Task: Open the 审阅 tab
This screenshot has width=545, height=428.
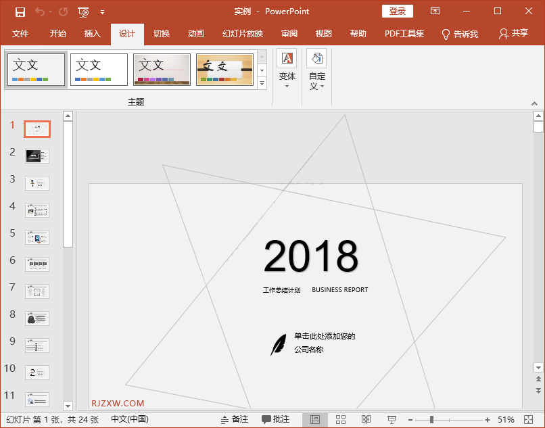Action: tap(289, 34)
